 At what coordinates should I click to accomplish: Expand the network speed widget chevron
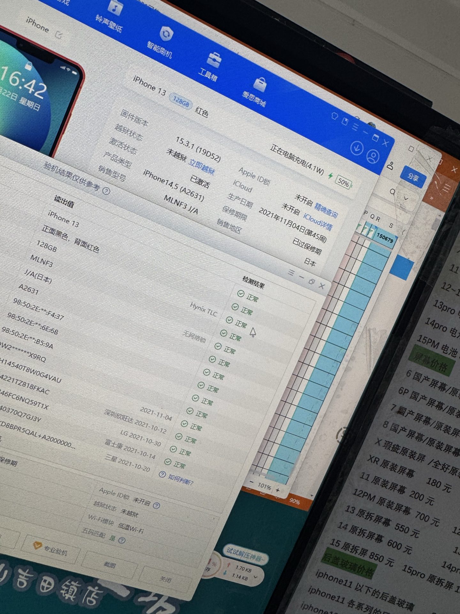tap(255, 577)
